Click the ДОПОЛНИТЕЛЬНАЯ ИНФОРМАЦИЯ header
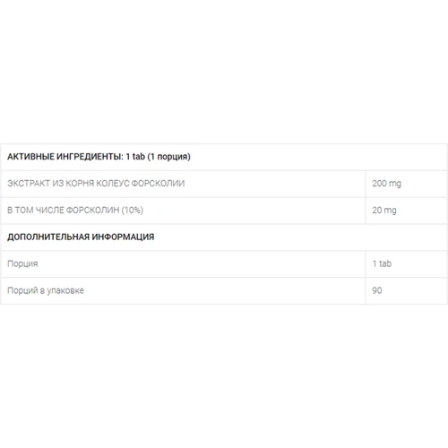The height and width of the screenshot is (448, 448). point(81,237)
